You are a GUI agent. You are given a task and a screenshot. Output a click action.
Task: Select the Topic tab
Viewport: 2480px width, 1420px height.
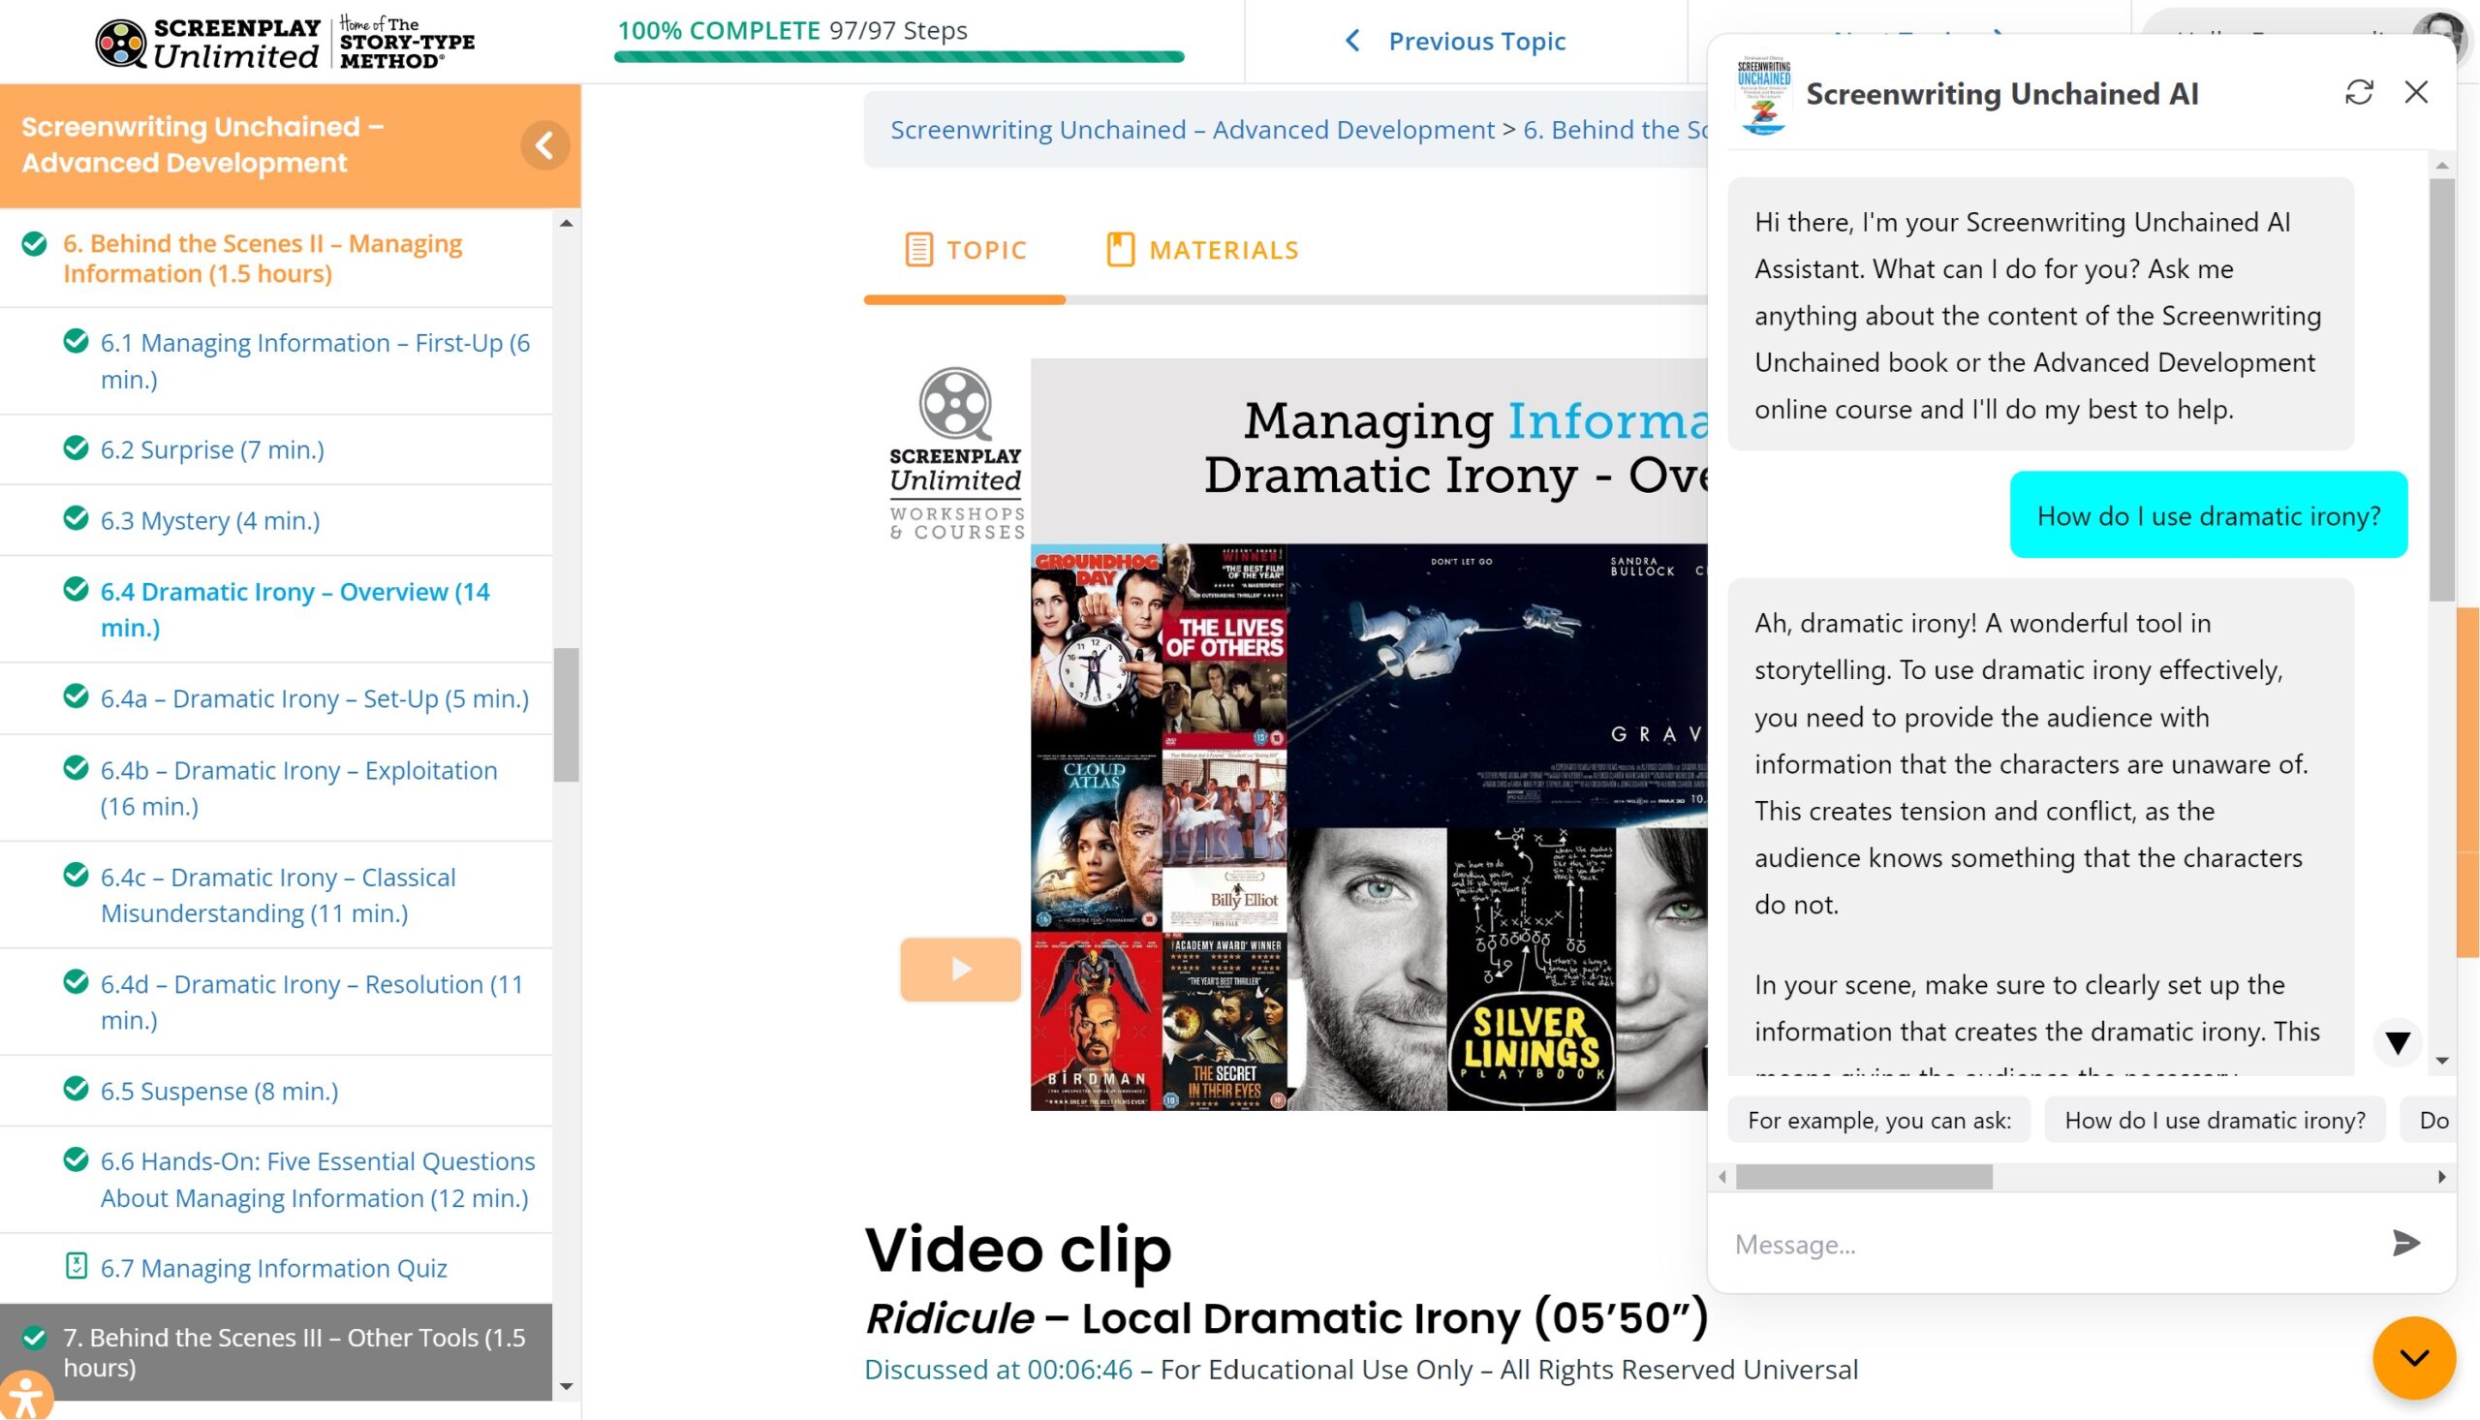[966, 251]
